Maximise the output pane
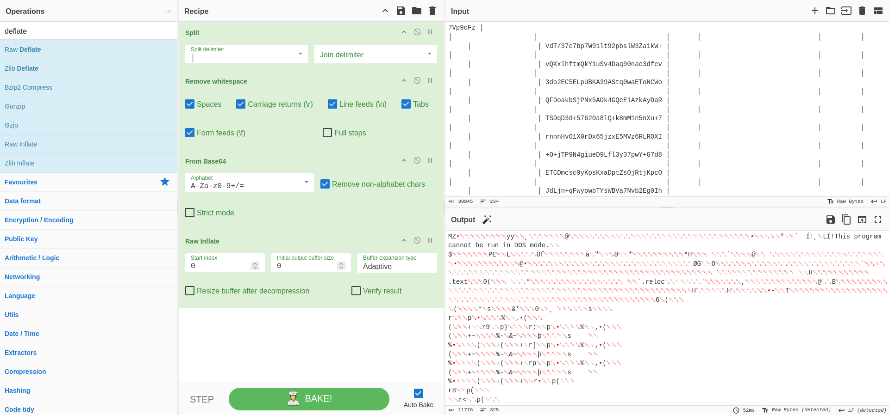The height and width of the screenshot is (415, 889). (x=877, y=220)
